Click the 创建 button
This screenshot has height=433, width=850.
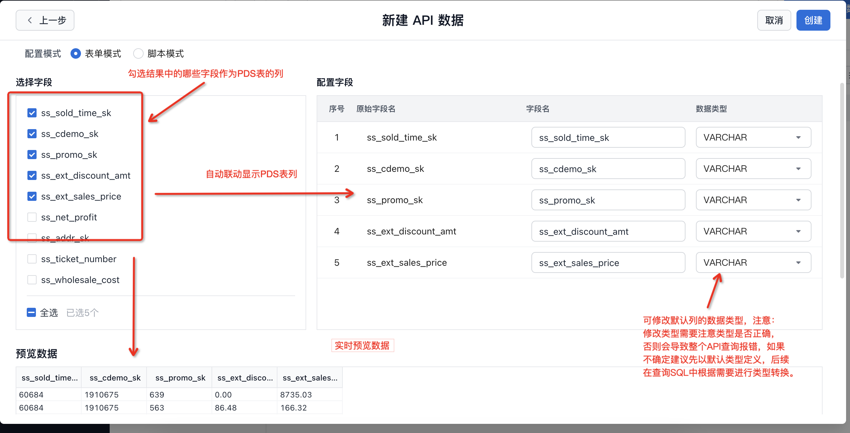(x=813, y=21)
